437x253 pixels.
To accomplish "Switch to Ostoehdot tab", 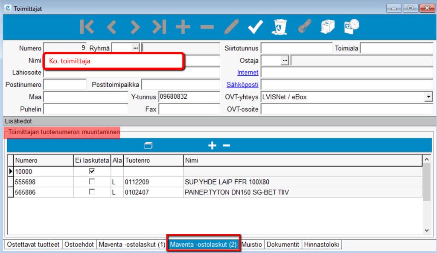I will click(79, 244).
